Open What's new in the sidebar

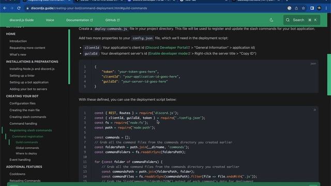click(18, 55)
